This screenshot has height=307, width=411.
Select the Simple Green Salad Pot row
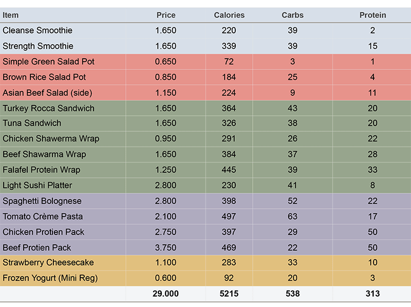(49, 62)
